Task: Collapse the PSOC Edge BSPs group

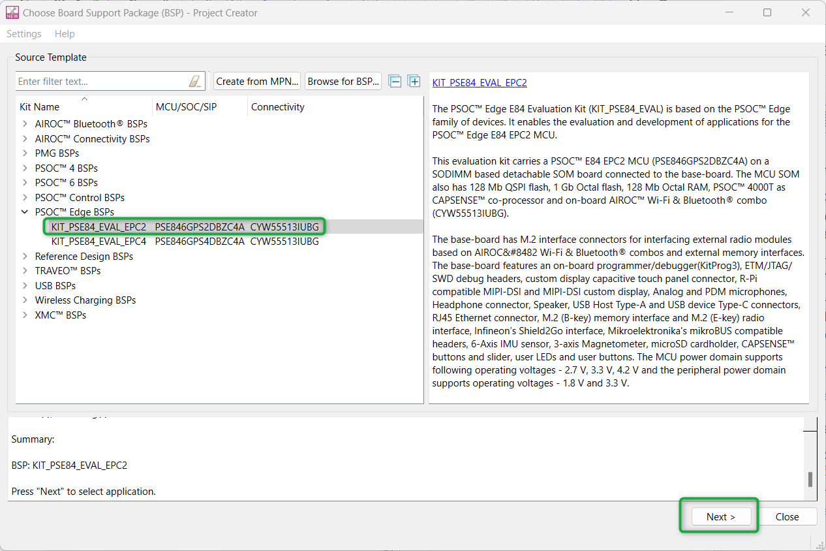Action: point(25,212)
